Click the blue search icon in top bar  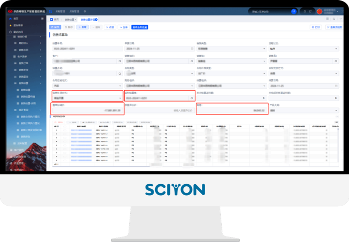[x=294, y=11]
